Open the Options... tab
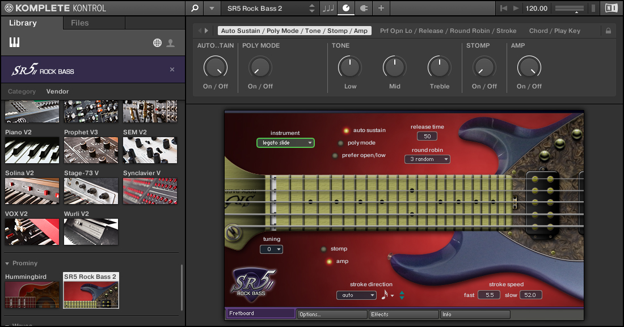Image resolution: width=624 pixels, height=327 pixels. point(332,315)
